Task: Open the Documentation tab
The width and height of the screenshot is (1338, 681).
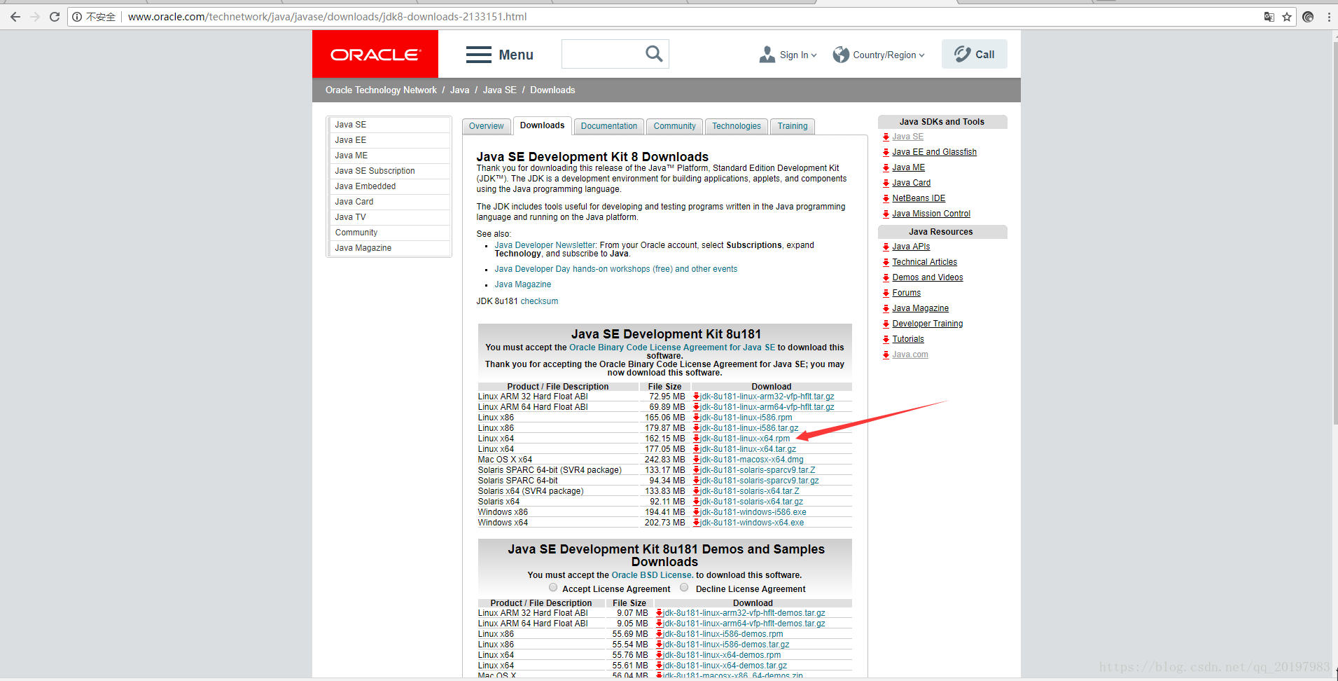Action: [x=608, y=126]
